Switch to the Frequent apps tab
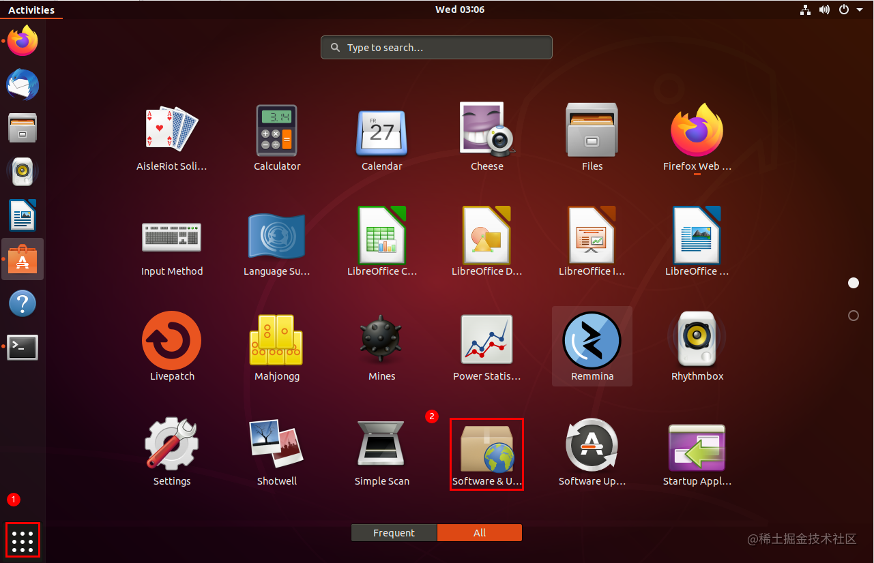Screen dimensions: 874x563 pos(394,532)
